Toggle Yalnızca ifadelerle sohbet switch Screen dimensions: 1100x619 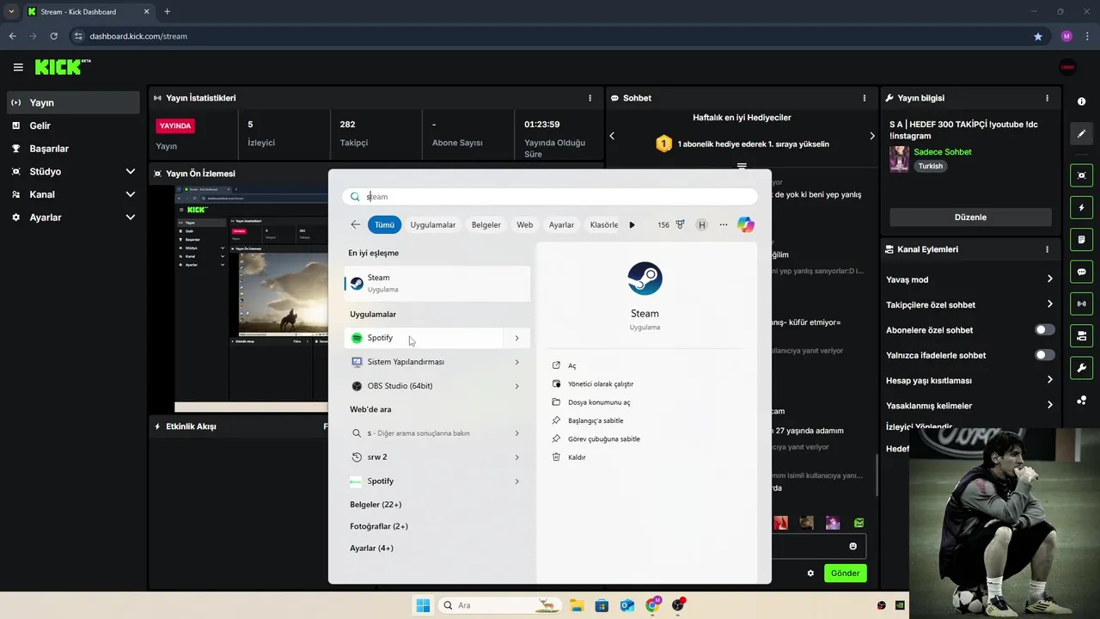1045,355
